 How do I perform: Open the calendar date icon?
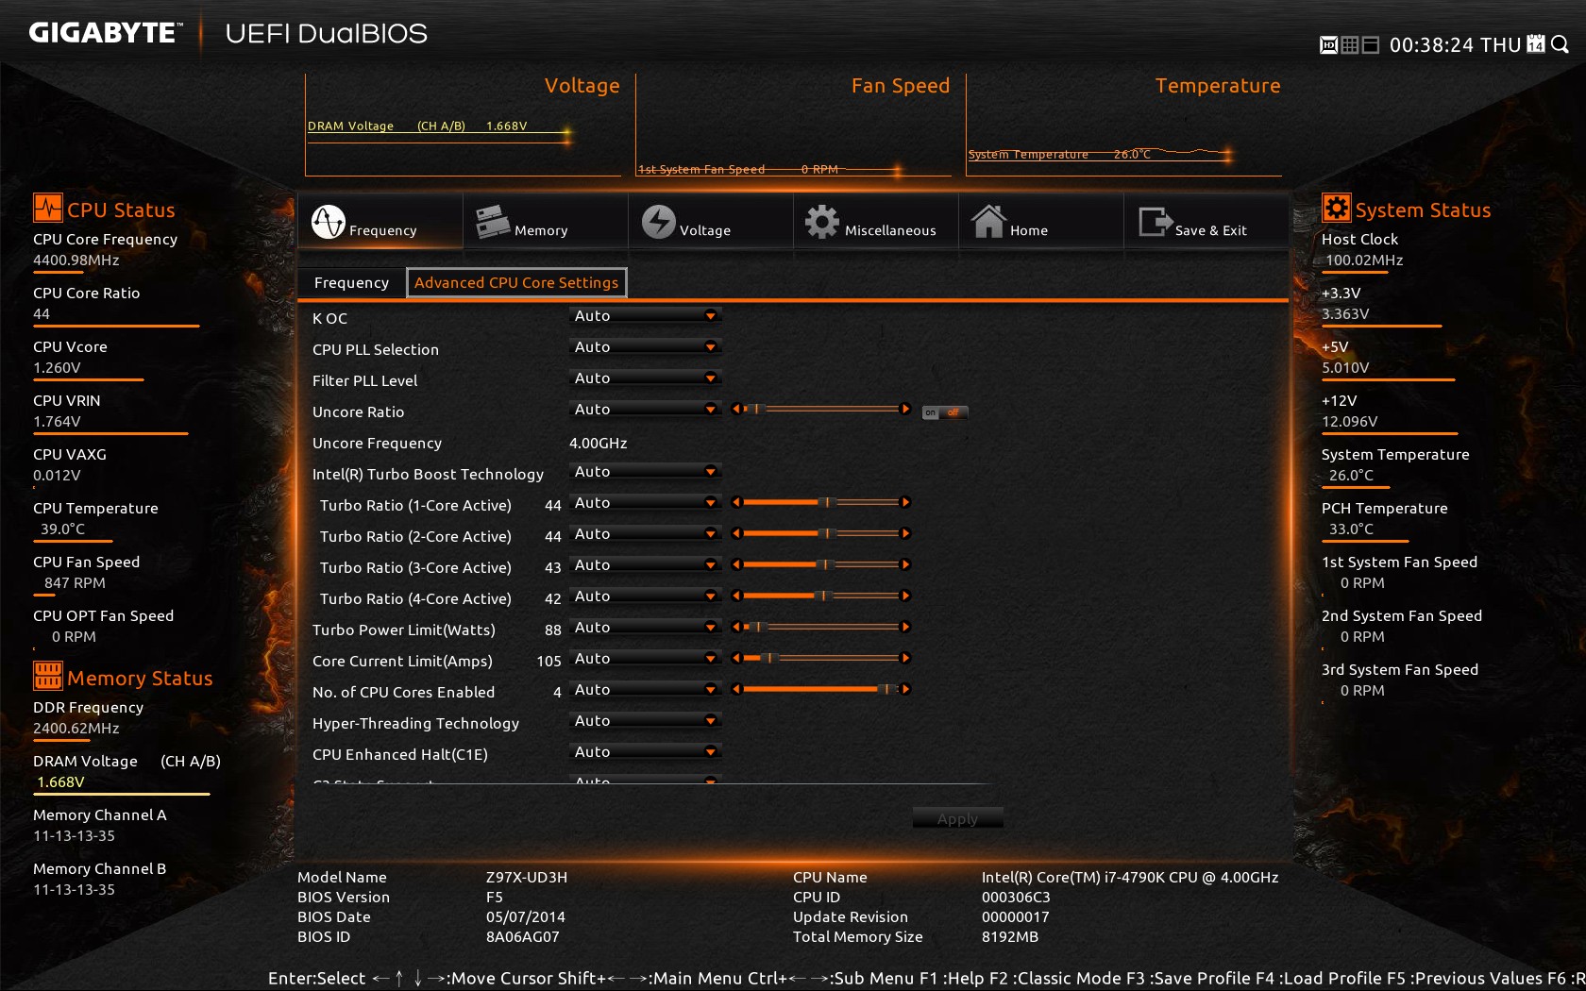coord(1536,43)
